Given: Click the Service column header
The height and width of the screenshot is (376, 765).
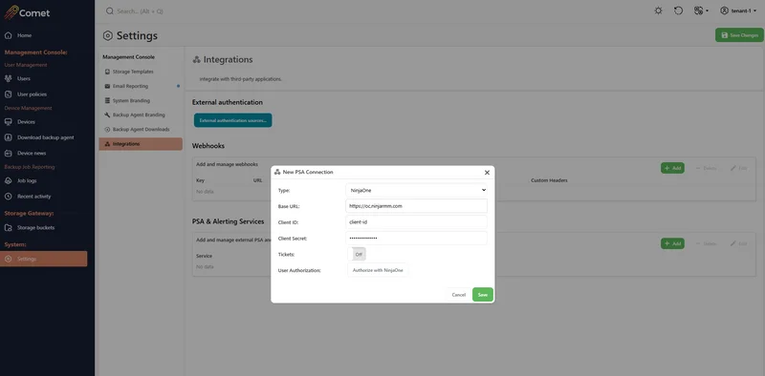Looking at the screenshot, I should pos(204,256).
